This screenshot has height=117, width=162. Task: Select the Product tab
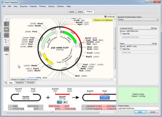tap(89, 12)
